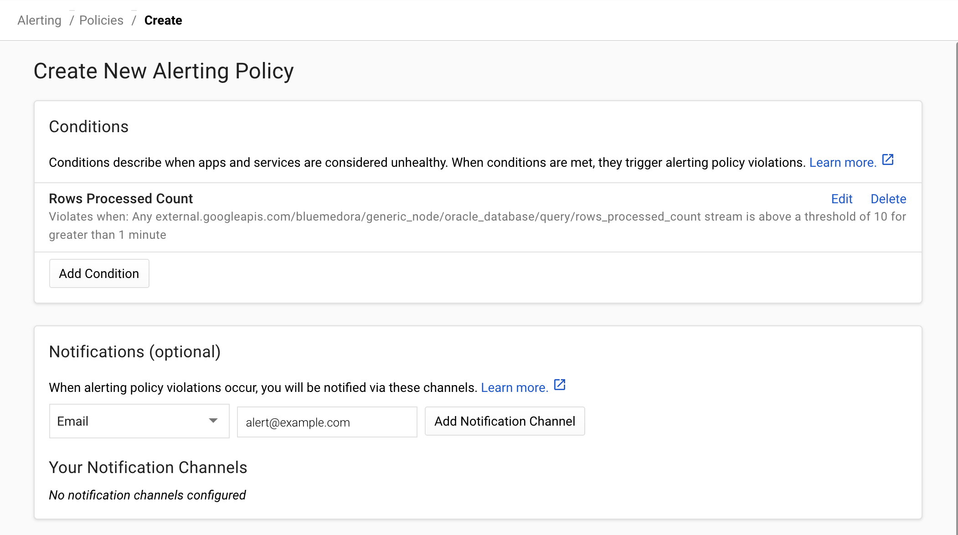958x535 pixels.
Task: Go to Alerting in the breadcrumb
Action: click(x=39, y=21)
